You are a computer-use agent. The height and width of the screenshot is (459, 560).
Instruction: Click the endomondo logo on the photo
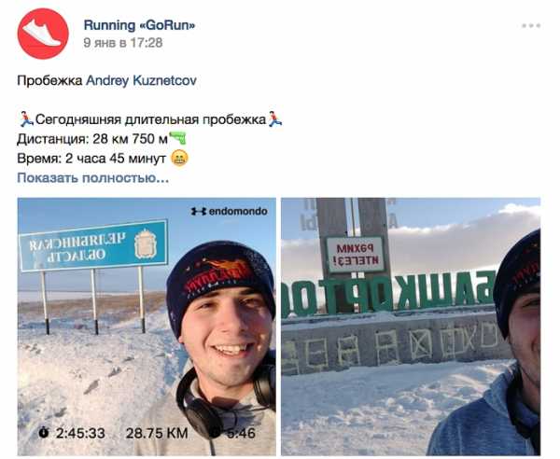pos(229,211)
